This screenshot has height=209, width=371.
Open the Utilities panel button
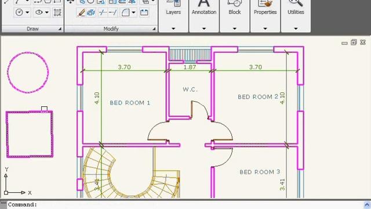(296, 12)
